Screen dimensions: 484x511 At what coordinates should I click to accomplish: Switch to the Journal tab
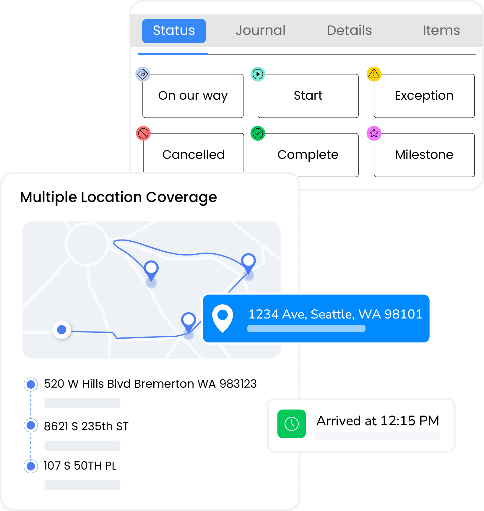tap(260, 30)
